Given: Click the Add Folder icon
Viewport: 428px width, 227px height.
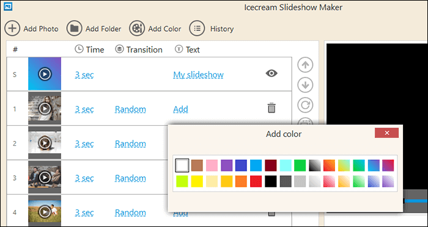Looking at the screenshot, I should pyautogui.click(x=74, y=28).
